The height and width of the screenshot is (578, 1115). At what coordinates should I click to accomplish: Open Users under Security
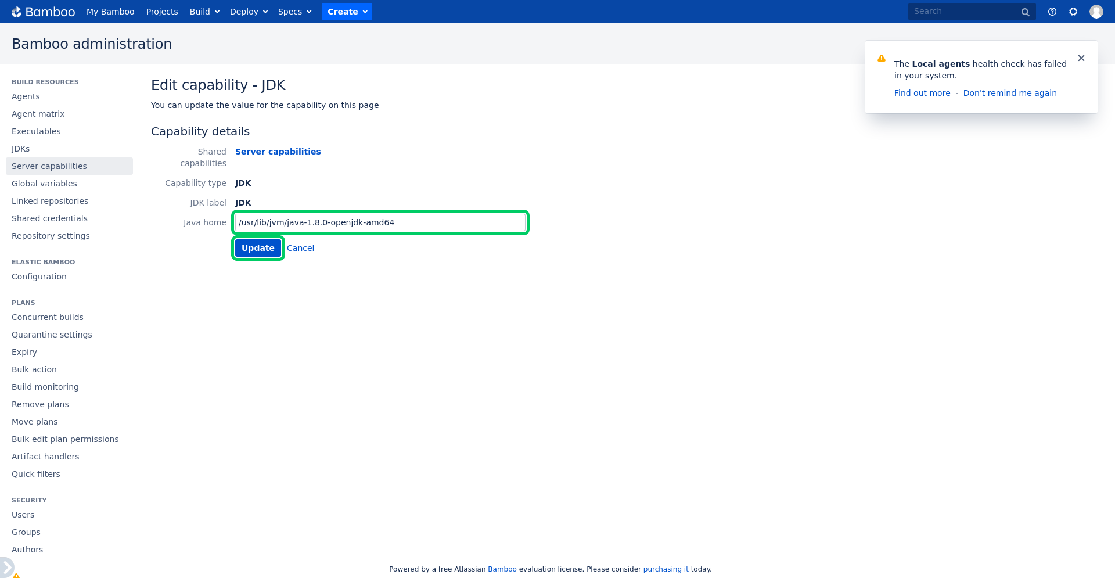[x=23, y=515]
